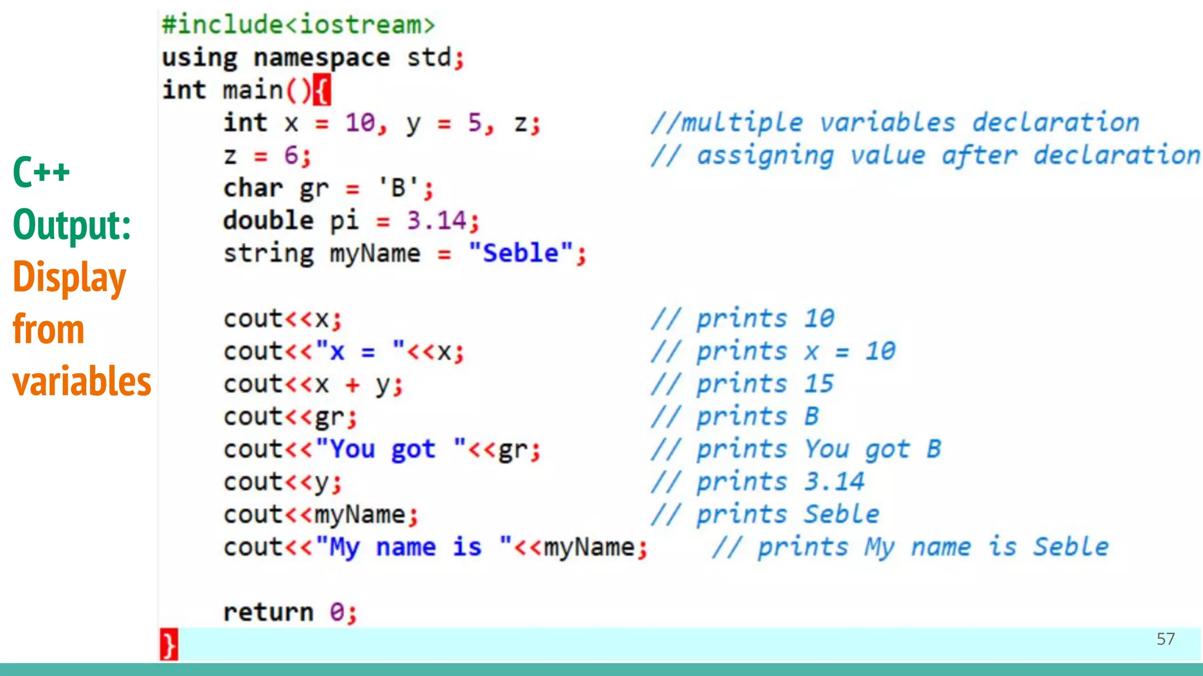Click the highlighted closing brace

(x=169, y=645)
